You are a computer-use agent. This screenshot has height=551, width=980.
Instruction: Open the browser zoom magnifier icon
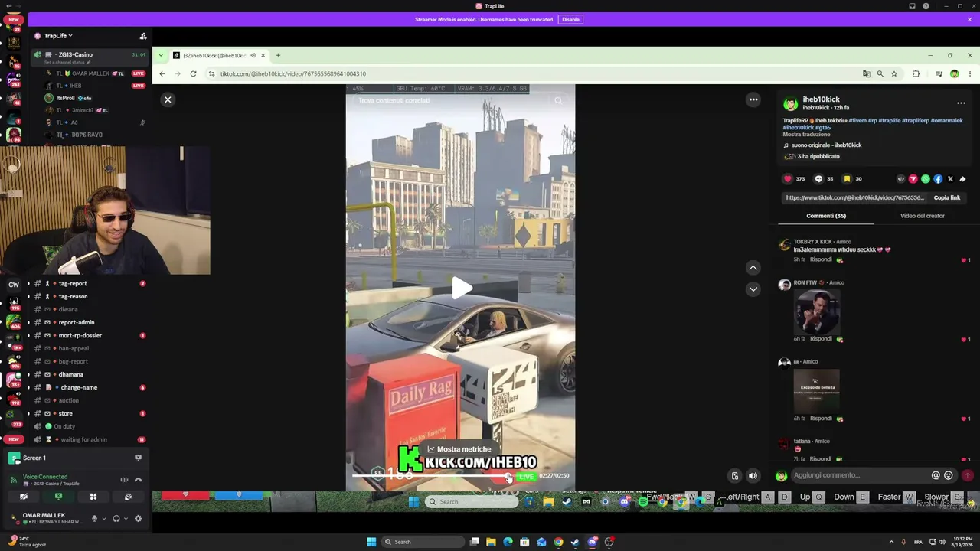click(x=880, y=74)
